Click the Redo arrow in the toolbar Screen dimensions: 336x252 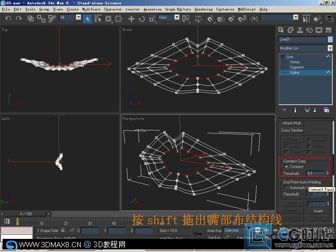point(19,19)
